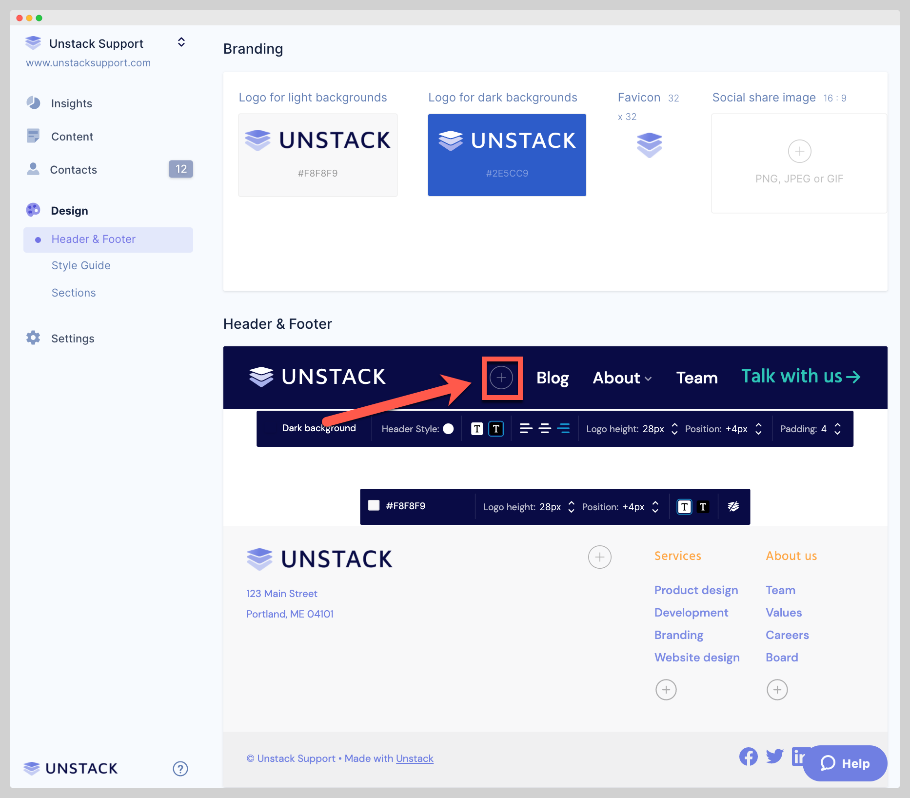Click the #F8F8F9 footer color swatch
This screenshot has width=910, height=798.
374,506
